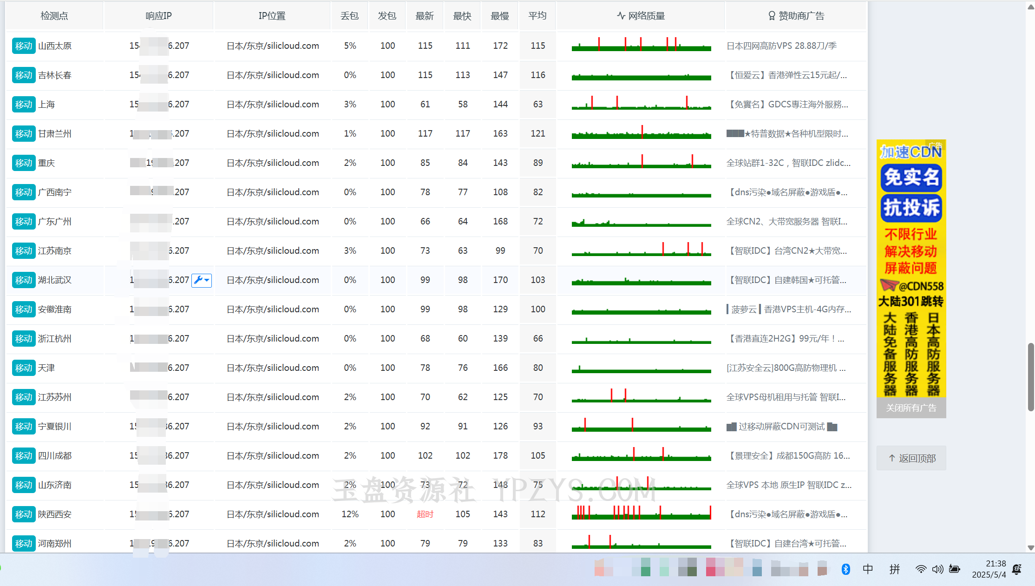Click the page vertical scrollbar thumb

[x=1031, y=377]
